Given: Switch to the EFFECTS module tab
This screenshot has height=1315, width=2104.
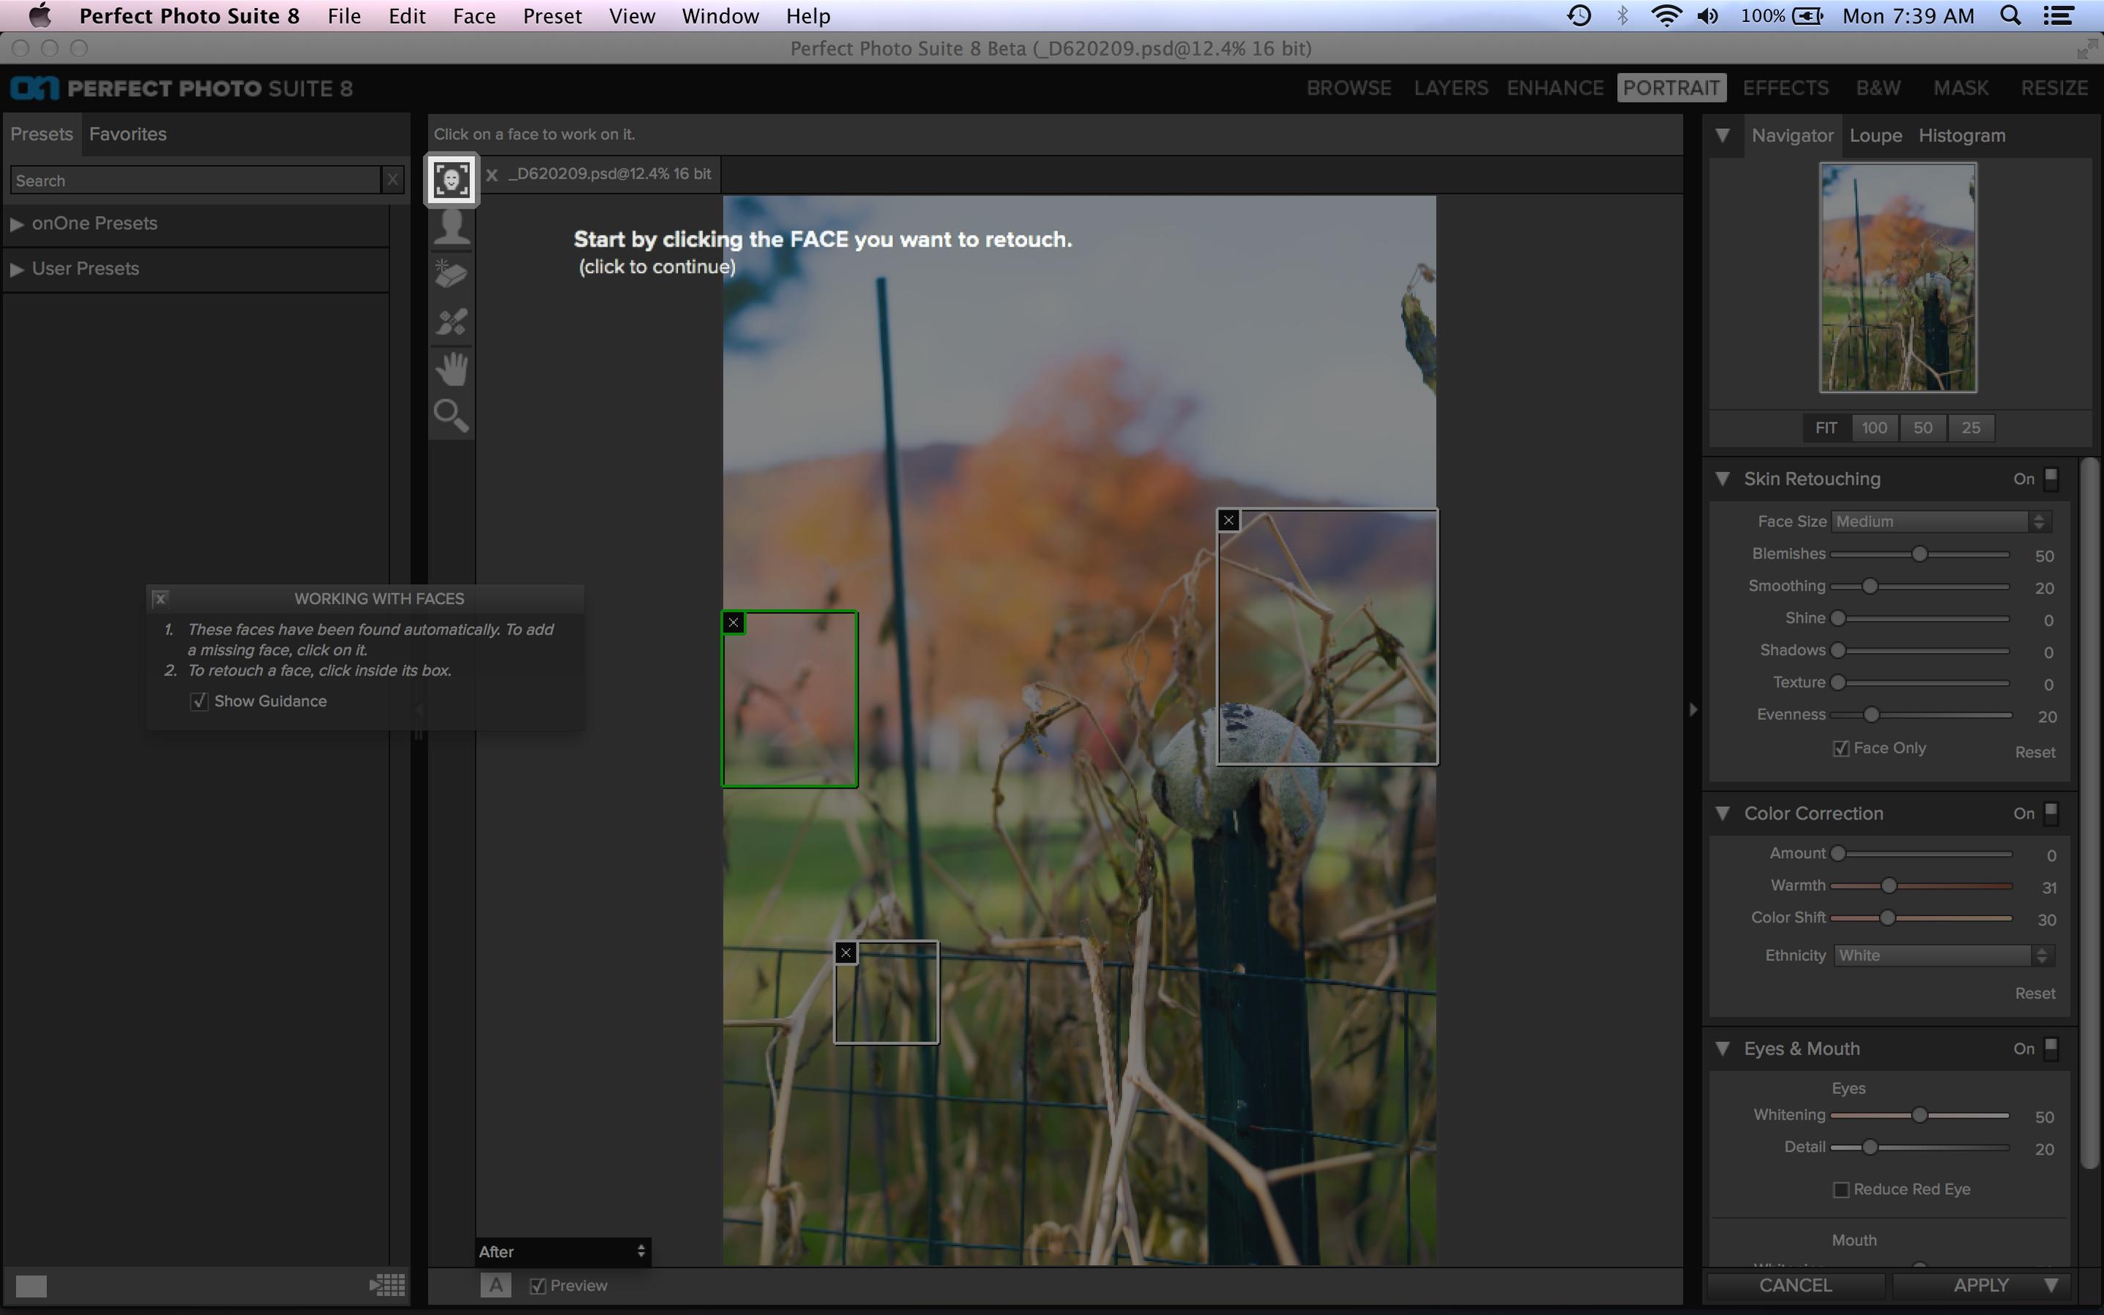Looking at the screenshot, I should (x=1785, y=88).
